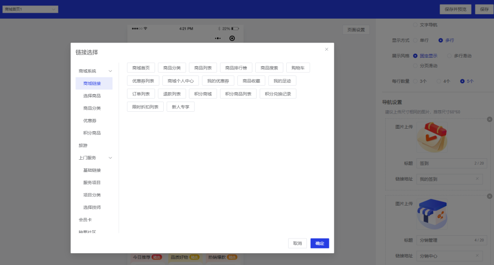This screenshot has height=265, width=494.
Task: Click the blue shop image thumbnail
Action: tap(432, 214)
